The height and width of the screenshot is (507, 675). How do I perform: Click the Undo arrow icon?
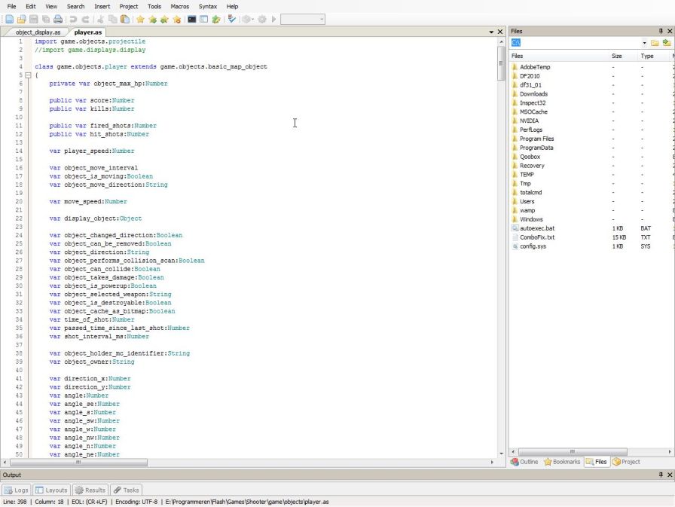point(73,19)
